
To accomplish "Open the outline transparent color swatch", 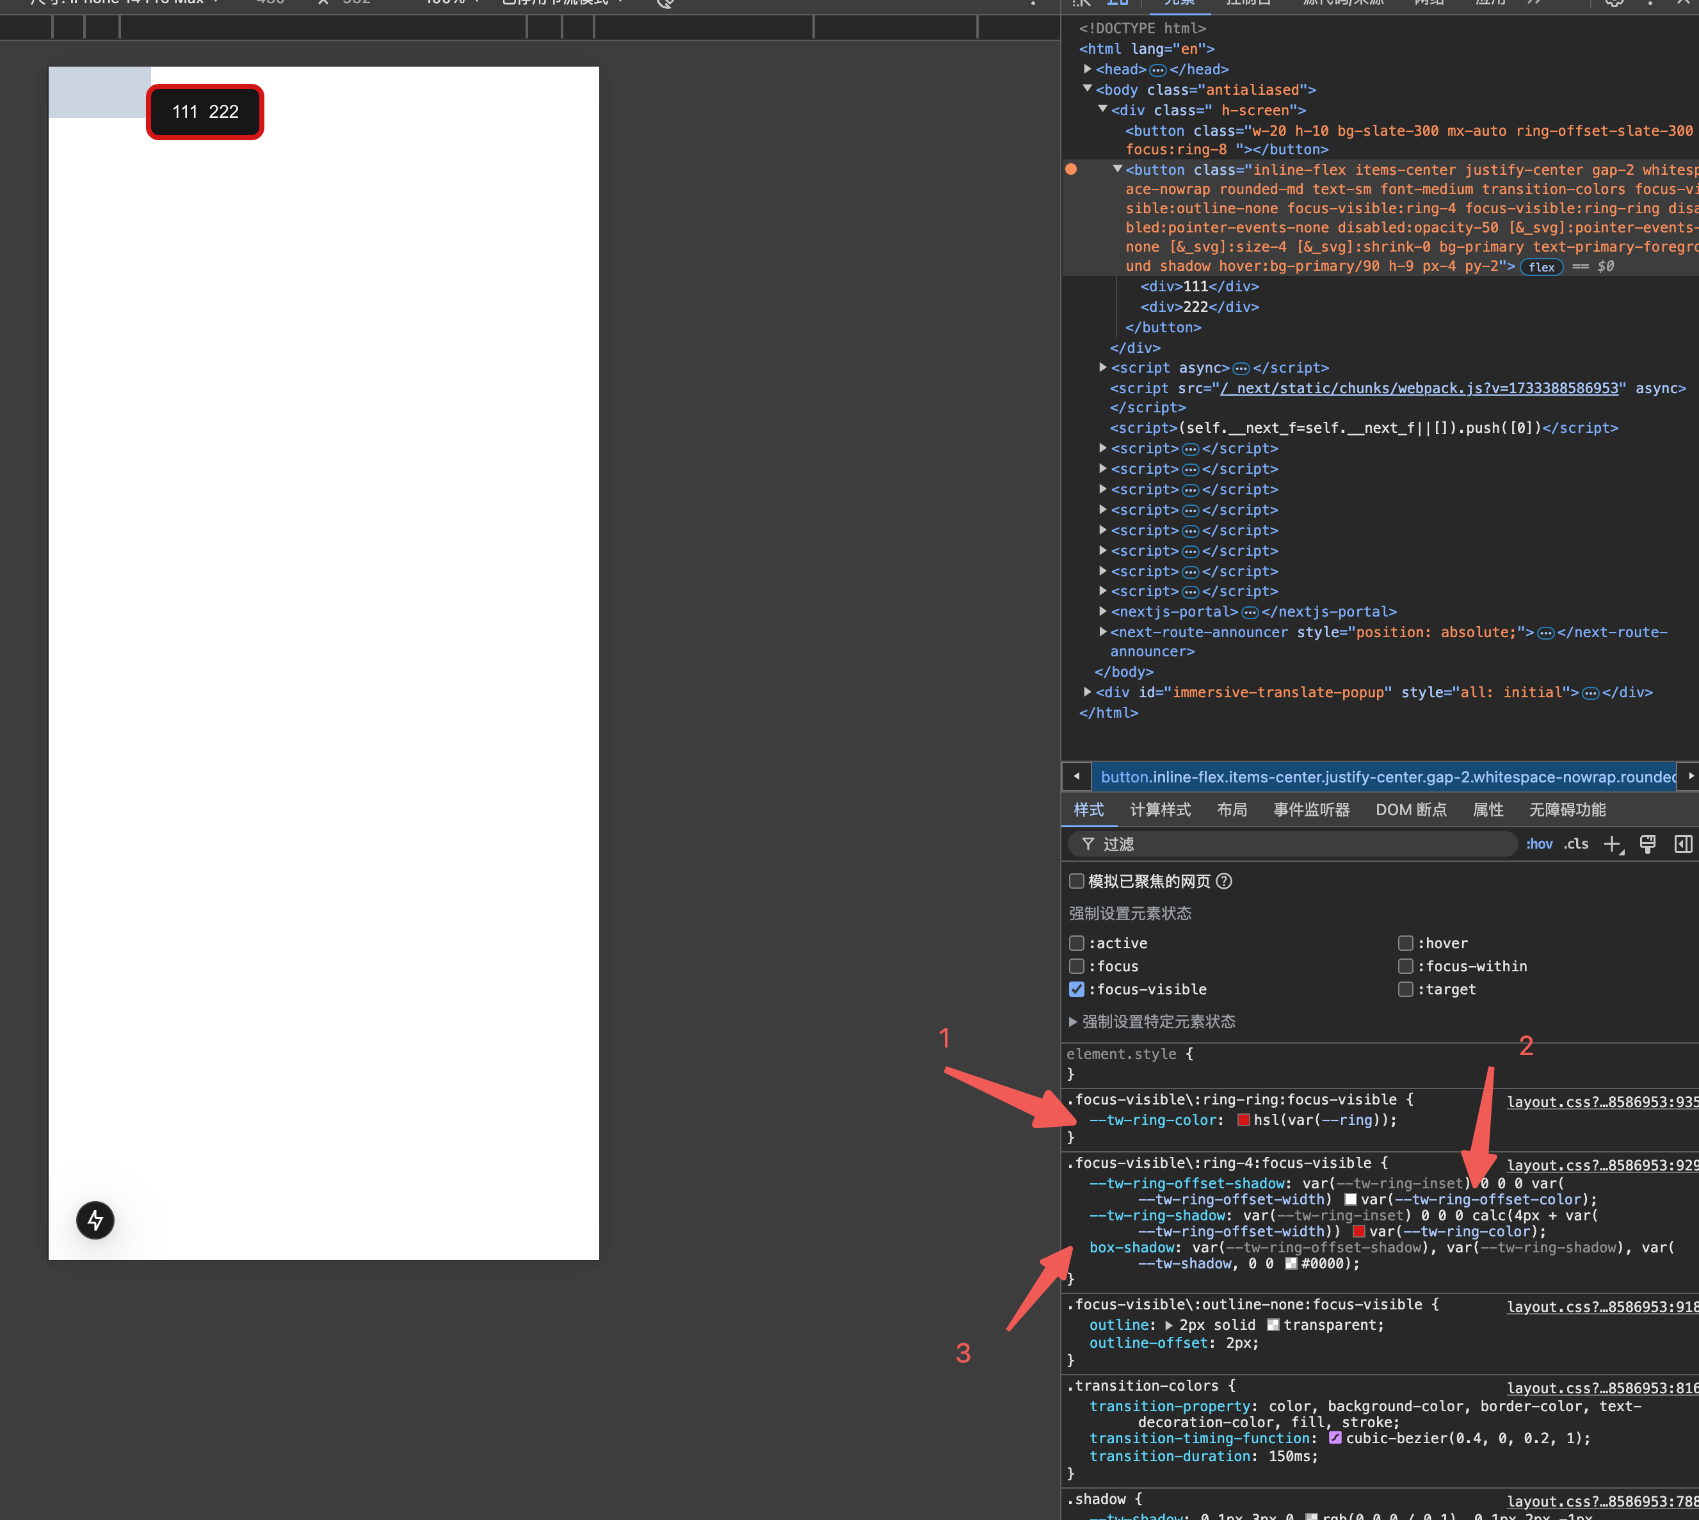I will pos(1273,1325).
